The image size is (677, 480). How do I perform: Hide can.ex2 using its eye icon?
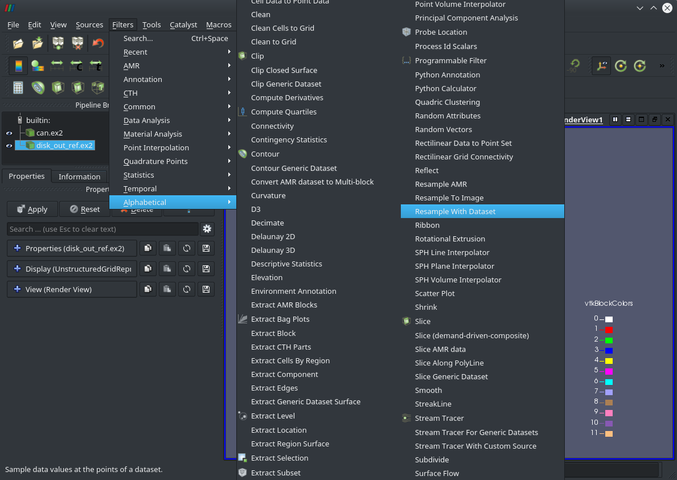tap(9, 133)
